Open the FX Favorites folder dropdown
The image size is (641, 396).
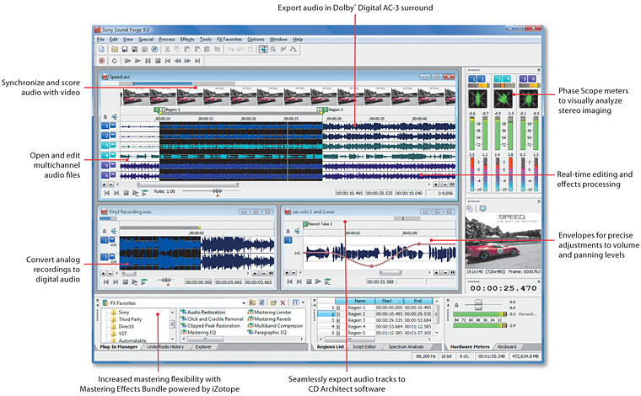pyautogui.click(x=243, y=302)
